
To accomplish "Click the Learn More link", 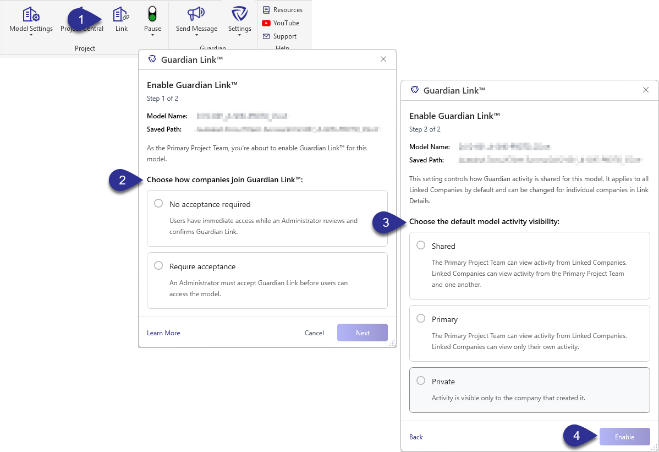I will 163,333.
